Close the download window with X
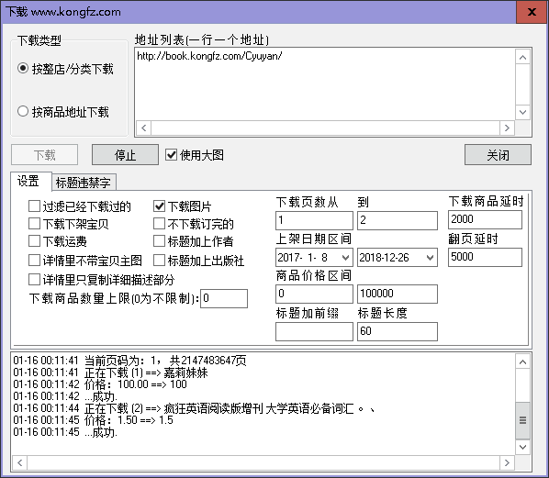The image size is (549, 478). (532, 12)
